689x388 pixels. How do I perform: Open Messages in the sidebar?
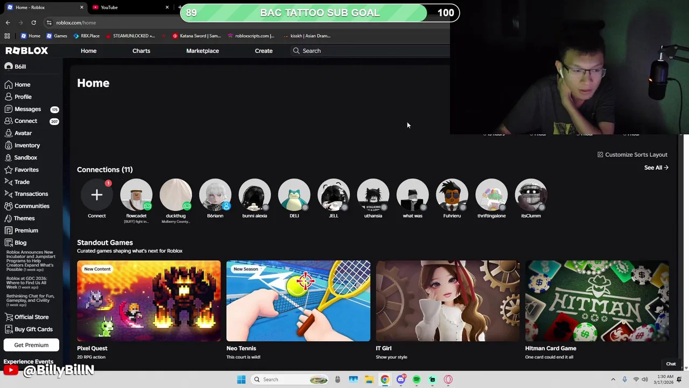point(23,109)
